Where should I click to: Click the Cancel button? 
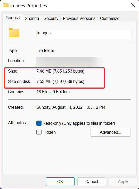point(92,182)
